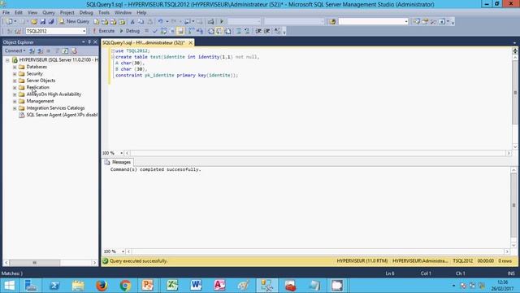
Task: Toggle Object Explorer auto-hide pin
Action: [x=89, y=42]
